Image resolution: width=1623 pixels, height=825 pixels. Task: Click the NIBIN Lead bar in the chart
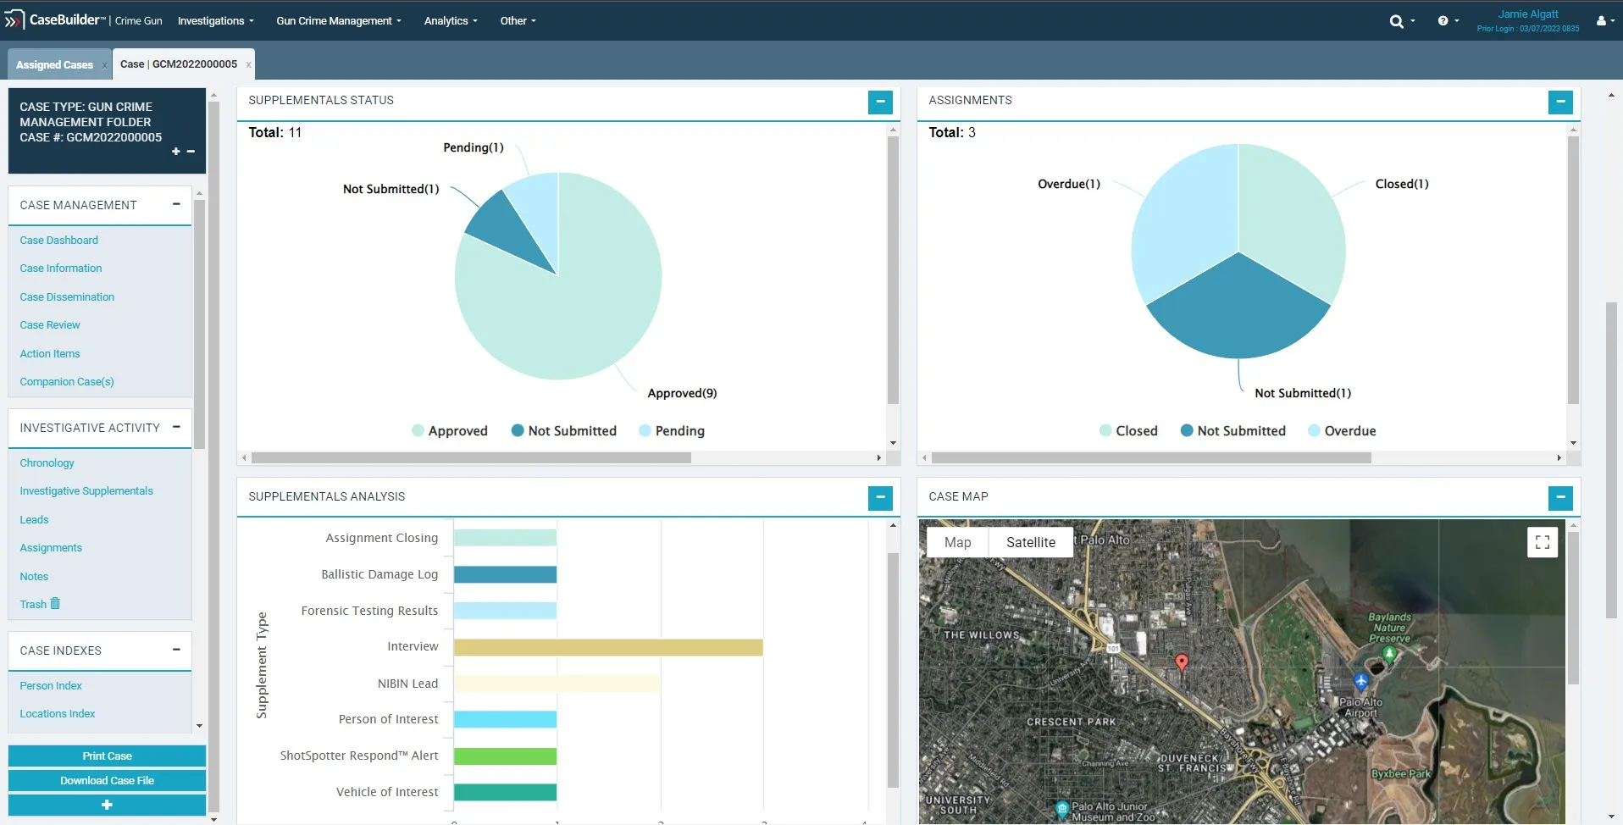pyautogui.click(x=557, y=684)
